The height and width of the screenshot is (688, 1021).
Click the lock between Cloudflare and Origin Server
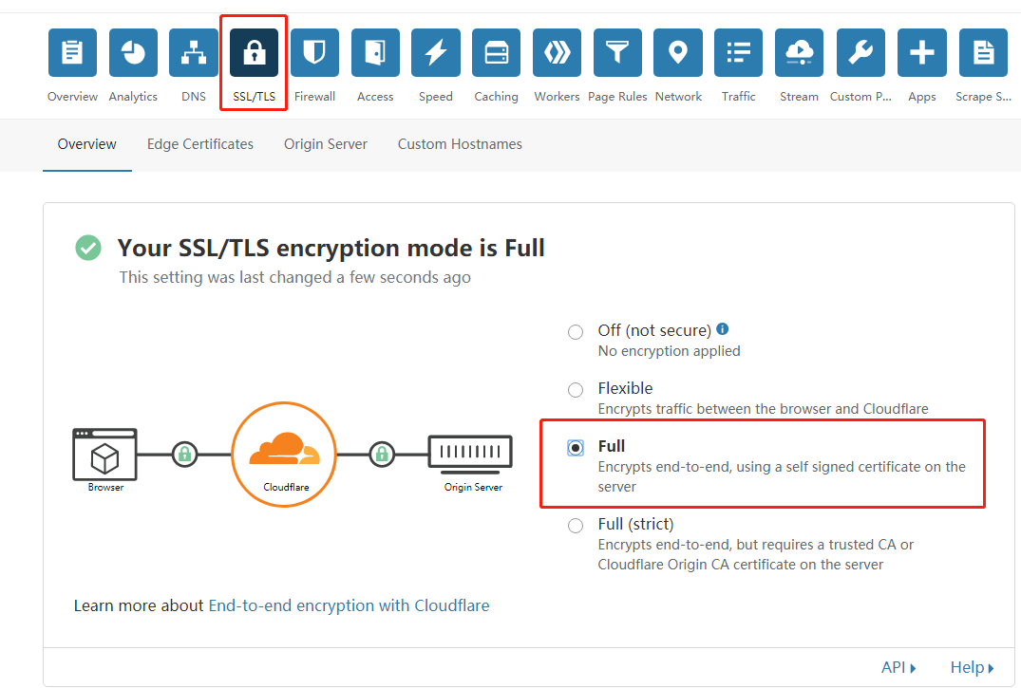pos(382,454)
